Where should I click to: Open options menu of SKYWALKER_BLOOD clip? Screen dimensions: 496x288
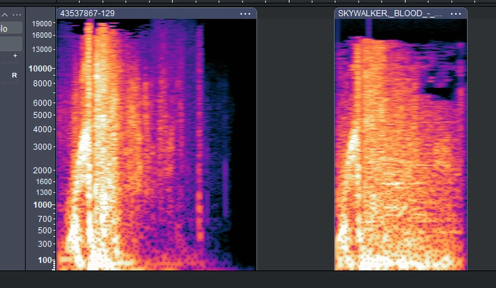[x=455, y=14]
